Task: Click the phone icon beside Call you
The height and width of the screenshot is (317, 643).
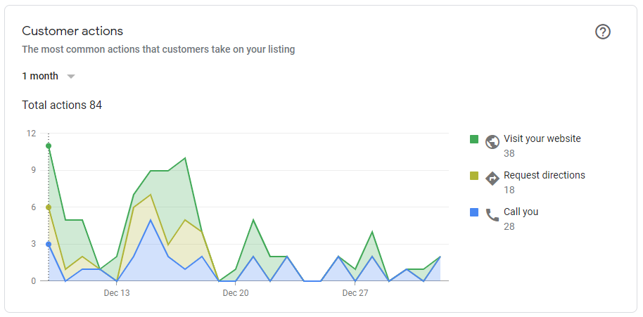Action: 492,214
